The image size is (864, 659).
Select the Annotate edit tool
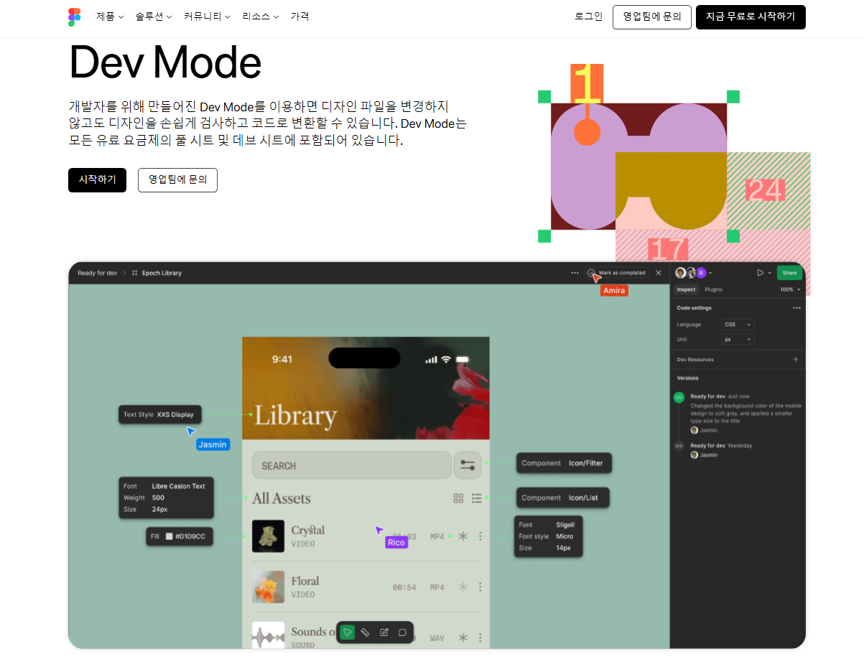pyautogui.click(x=384, y=632)
